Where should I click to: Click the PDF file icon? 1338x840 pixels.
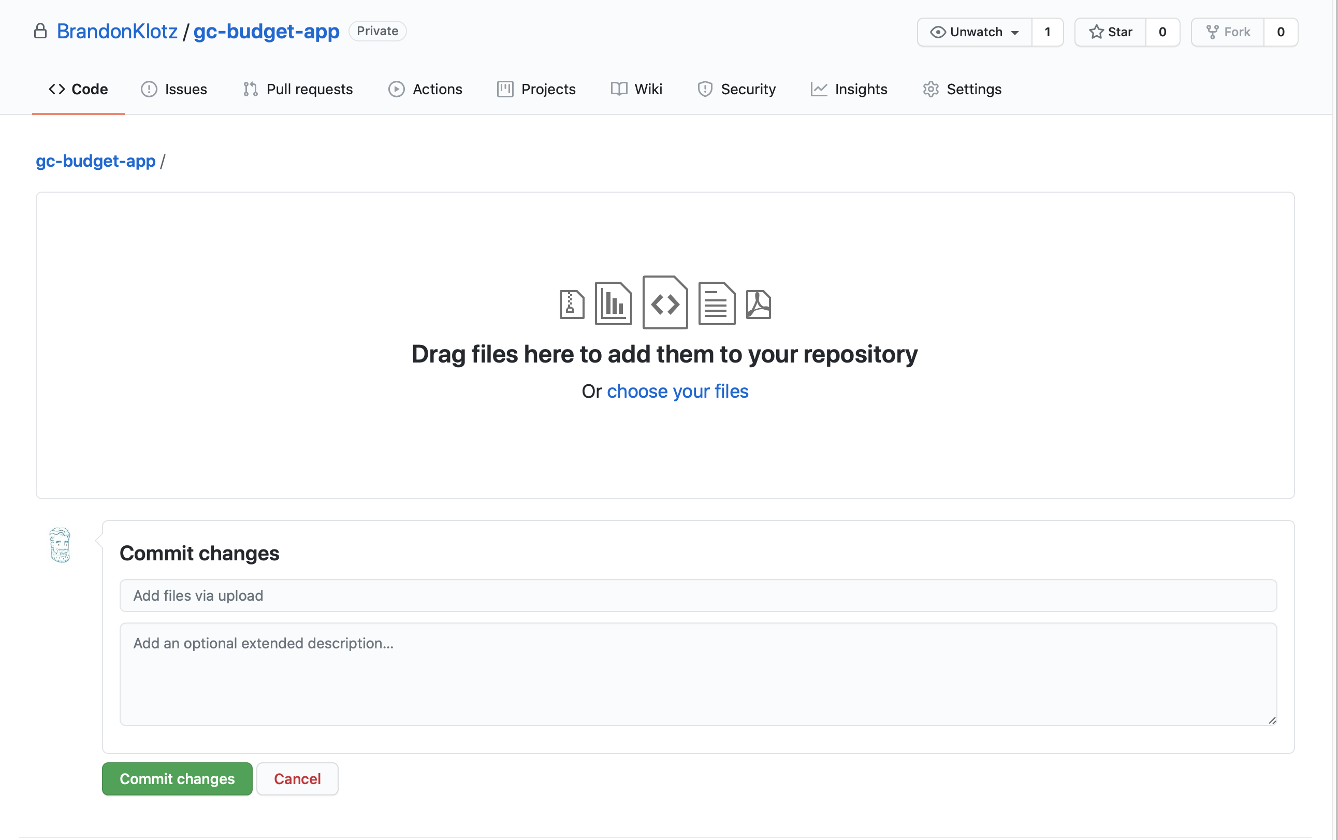pos(758,305)
